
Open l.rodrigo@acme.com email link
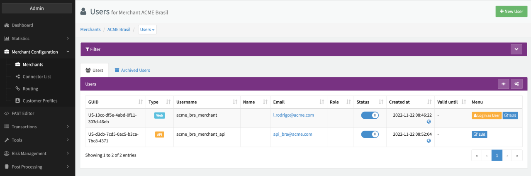(293, 115)
